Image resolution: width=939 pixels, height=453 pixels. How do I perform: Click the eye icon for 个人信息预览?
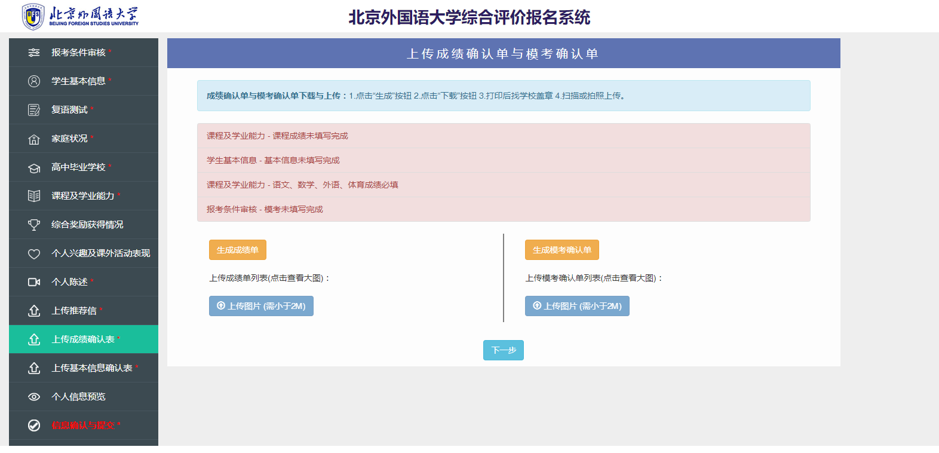[34, 397]
